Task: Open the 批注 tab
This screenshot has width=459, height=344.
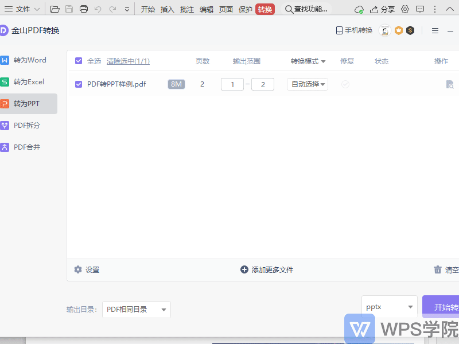Action: click(x=187, y=9)
